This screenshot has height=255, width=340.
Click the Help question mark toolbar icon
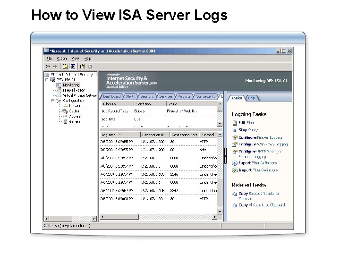click(x=82, y=67)
